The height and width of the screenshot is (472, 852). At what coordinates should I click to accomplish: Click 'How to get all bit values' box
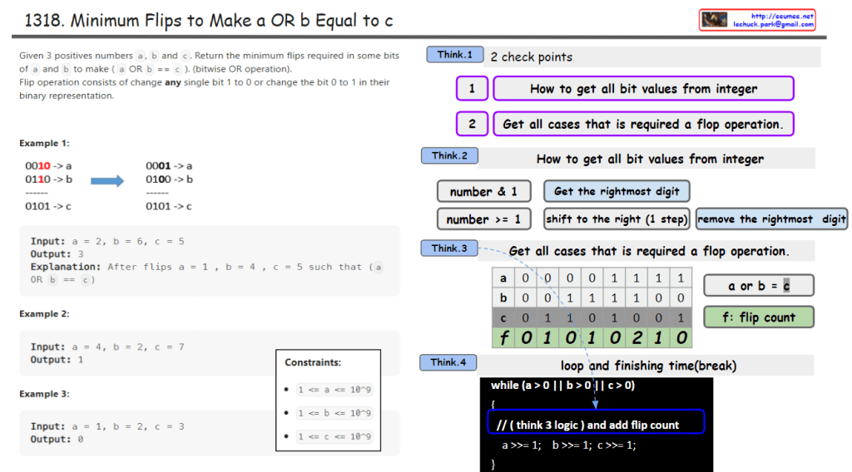[x=643, y=89]
